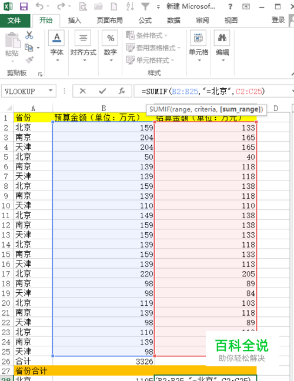Click the Redo arrow icon
Image resolution: width=294 pixels, height=381 pixels.
point(61,6)
